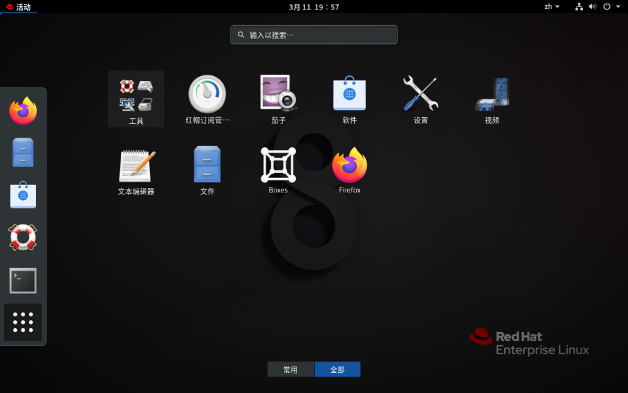Screen dimensions: 628x393
Task: Open 文本编辑器 text editor
Action: coord(136,171)
